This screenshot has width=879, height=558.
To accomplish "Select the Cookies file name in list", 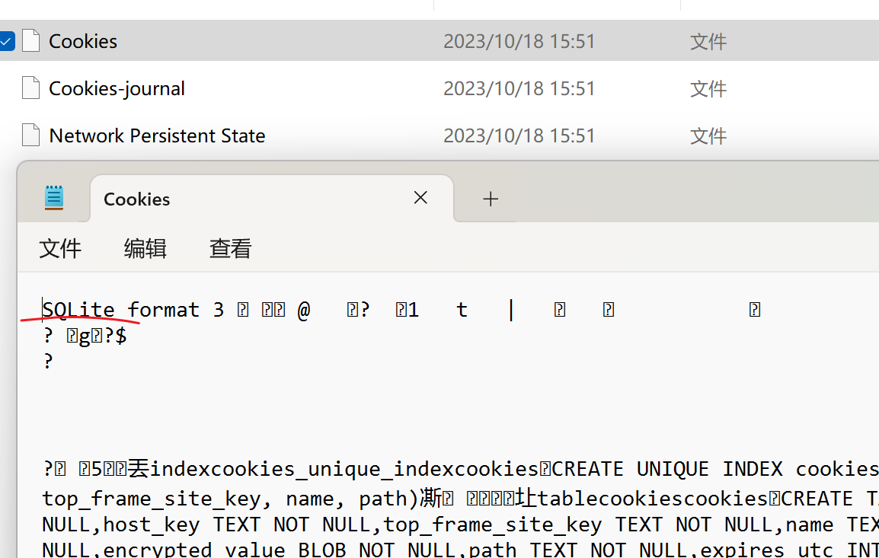I will pos(83,41).
